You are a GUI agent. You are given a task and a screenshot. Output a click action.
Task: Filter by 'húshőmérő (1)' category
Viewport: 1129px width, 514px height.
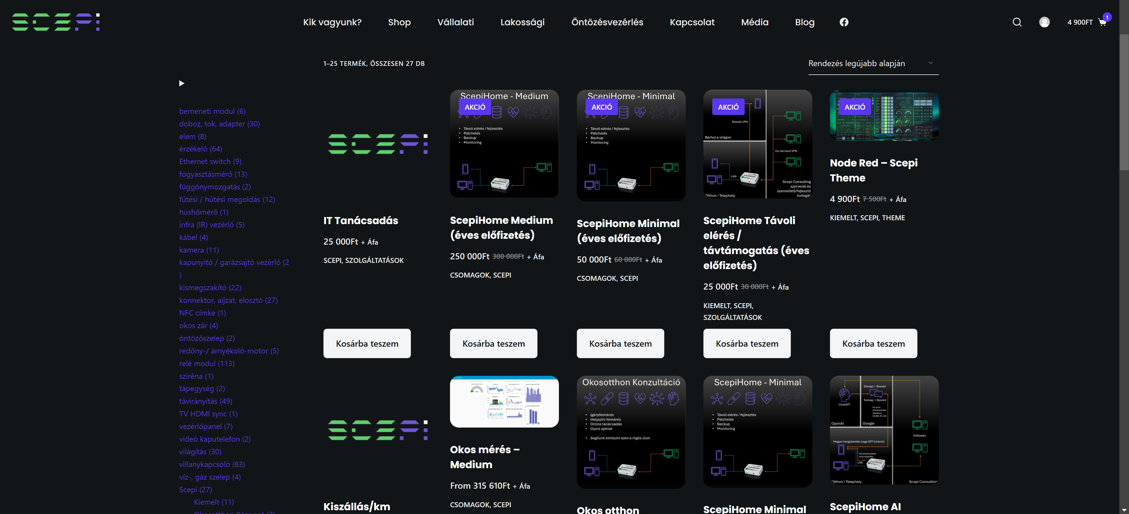[x=203, y=212]
